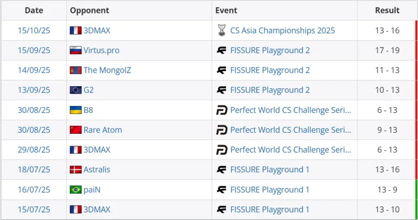Click the FISSURE logo in the Astralis row
Screen dimensions: 418x220
click(x=222, y=170)
